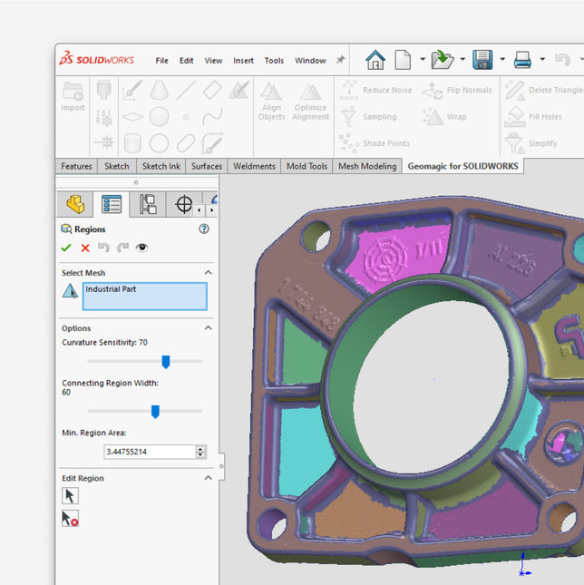Viewport: 584px width, 585px height.
Task: Switch to the Sketch Ink tab
Action: [161, 166]
